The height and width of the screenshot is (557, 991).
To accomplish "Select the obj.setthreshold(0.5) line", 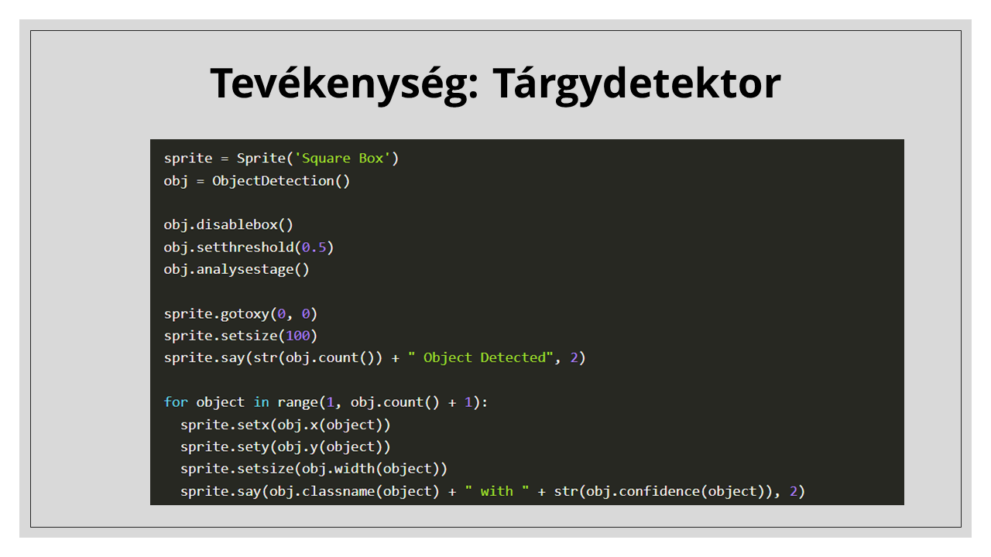I will (x=249, y=248).
